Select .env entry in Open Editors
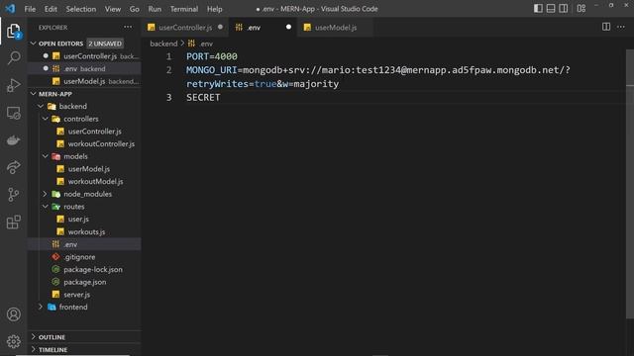 84,68
